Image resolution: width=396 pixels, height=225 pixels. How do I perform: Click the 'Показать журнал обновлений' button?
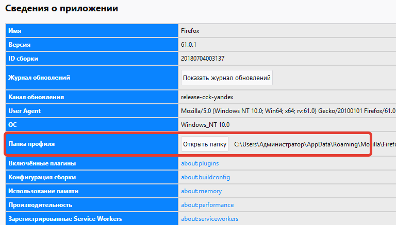point(227,78)
